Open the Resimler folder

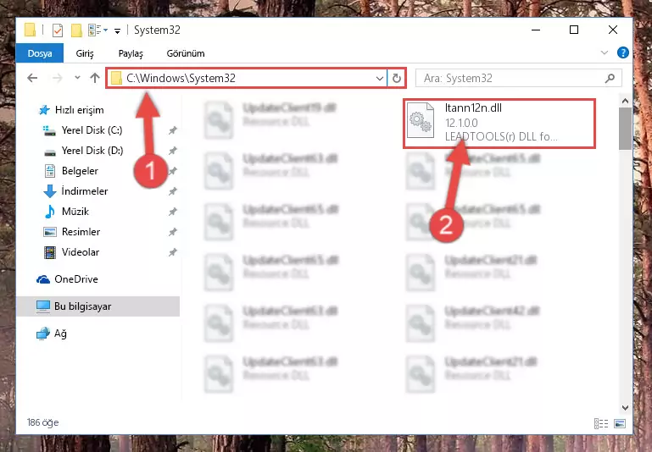coord(72,232)
